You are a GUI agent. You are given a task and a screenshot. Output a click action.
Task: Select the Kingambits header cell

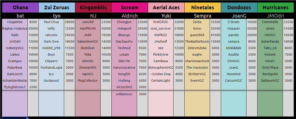click(93, 8)
